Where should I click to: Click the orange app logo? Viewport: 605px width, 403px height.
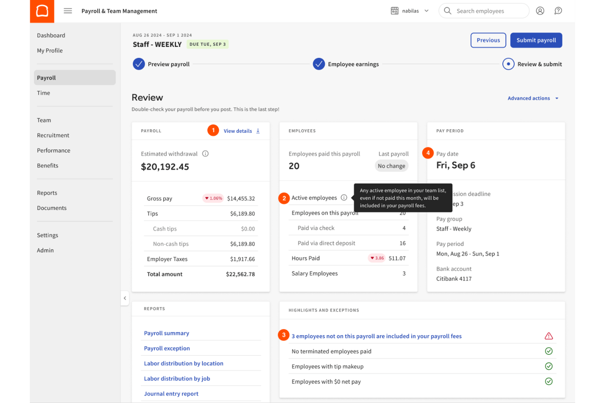[42, 11]
